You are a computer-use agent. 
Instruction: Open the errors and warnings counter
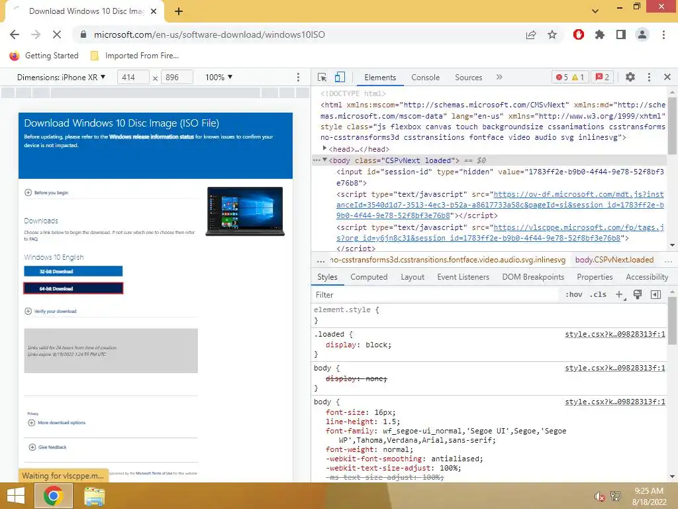point(570,77)
